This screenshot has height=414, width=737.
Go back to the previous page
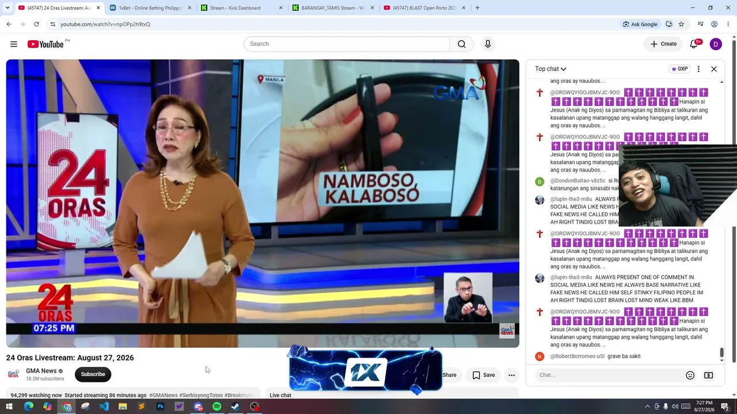[9, 24]
